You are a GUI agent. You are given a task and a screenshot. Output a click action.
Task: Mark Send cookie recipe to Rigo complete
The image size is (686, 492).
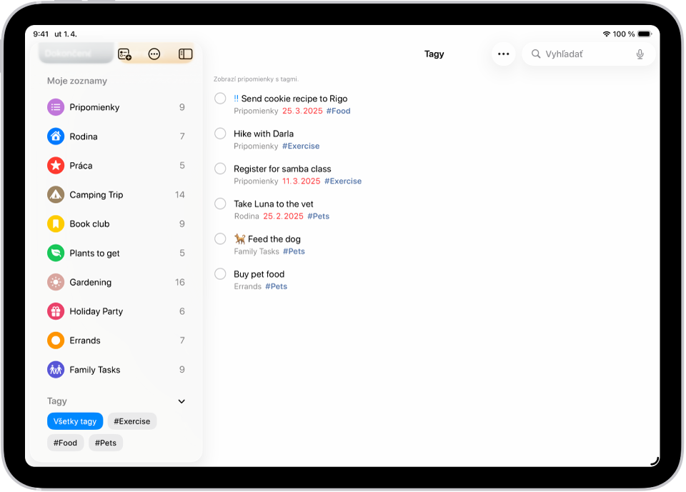[220, 99]
